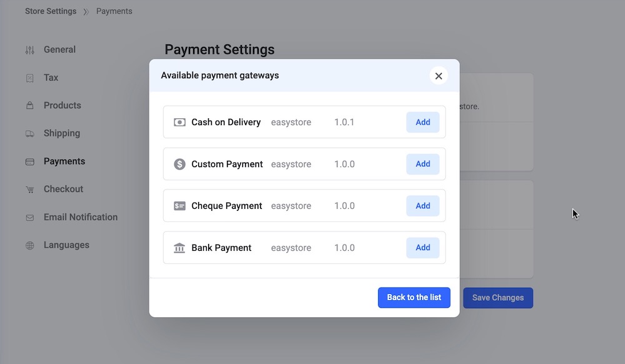Open Languages settings menu item
This screenshot has width=625, height=364.
pyautogui.click(x=66, y=245)
